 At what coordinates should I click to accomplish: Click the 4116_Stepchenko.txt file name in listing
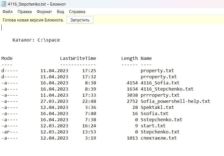click(167, 89)
